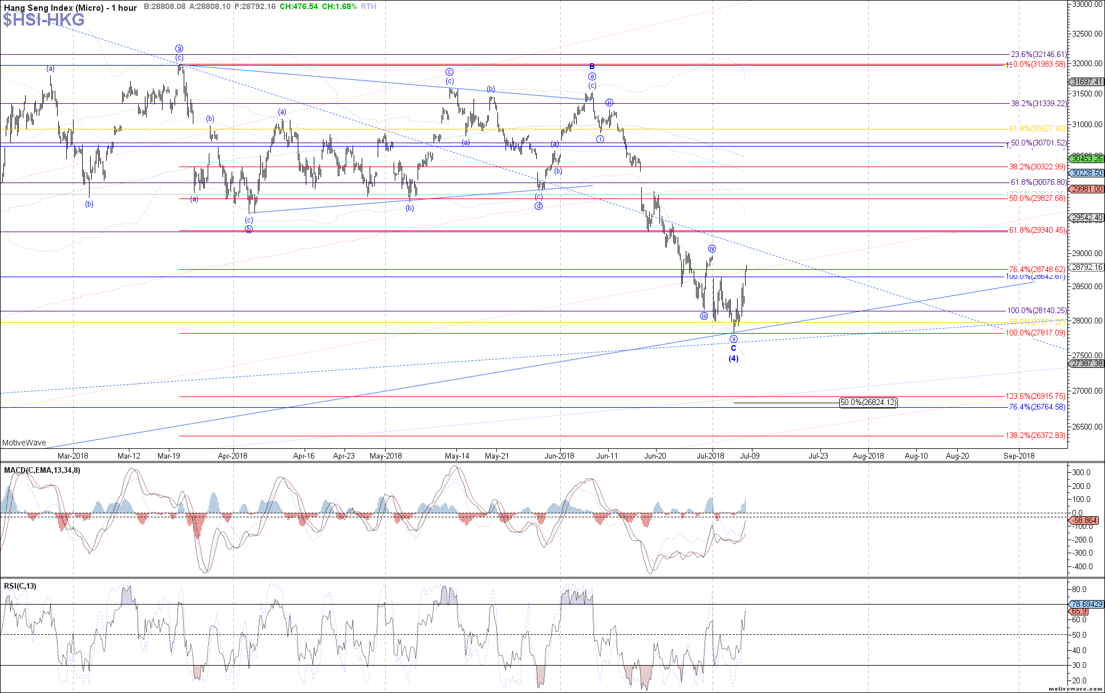
Task: Select the 100.0%(28140.25) Fibonacci label
Action: point(1037,311)
